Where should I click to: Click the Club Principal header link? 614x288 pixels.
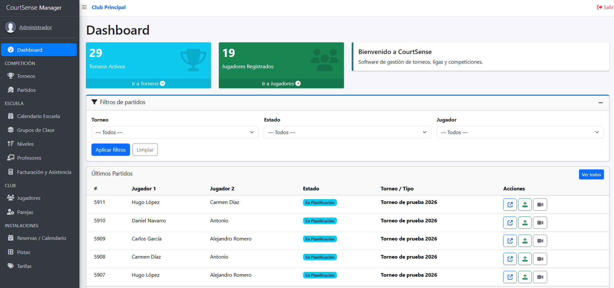tap(109, 7)
